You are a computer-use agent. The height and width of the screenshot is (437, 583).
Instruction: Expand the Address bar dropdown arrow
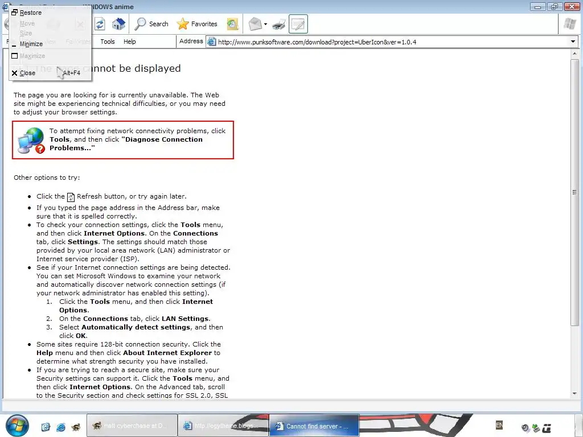coord(573,42)
